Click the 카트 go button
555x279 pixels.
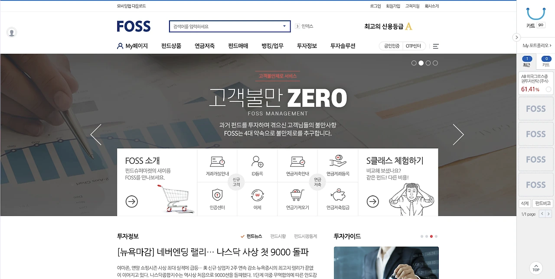(541, 25)
